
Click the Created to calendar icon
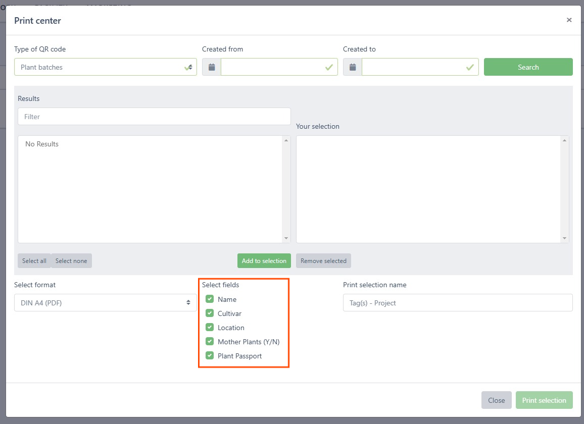(353, 67)
